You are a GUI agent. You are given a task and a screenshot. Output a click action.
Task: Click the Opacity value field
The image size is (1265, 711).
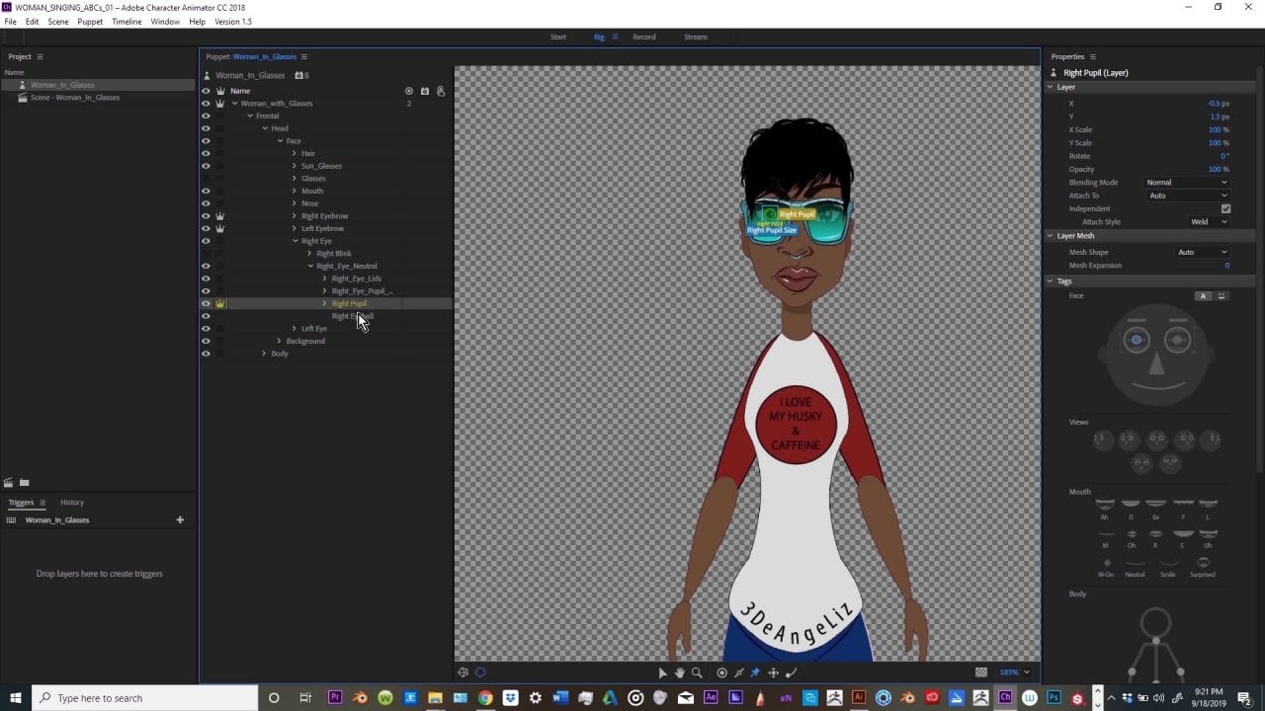pos(1216,170)
